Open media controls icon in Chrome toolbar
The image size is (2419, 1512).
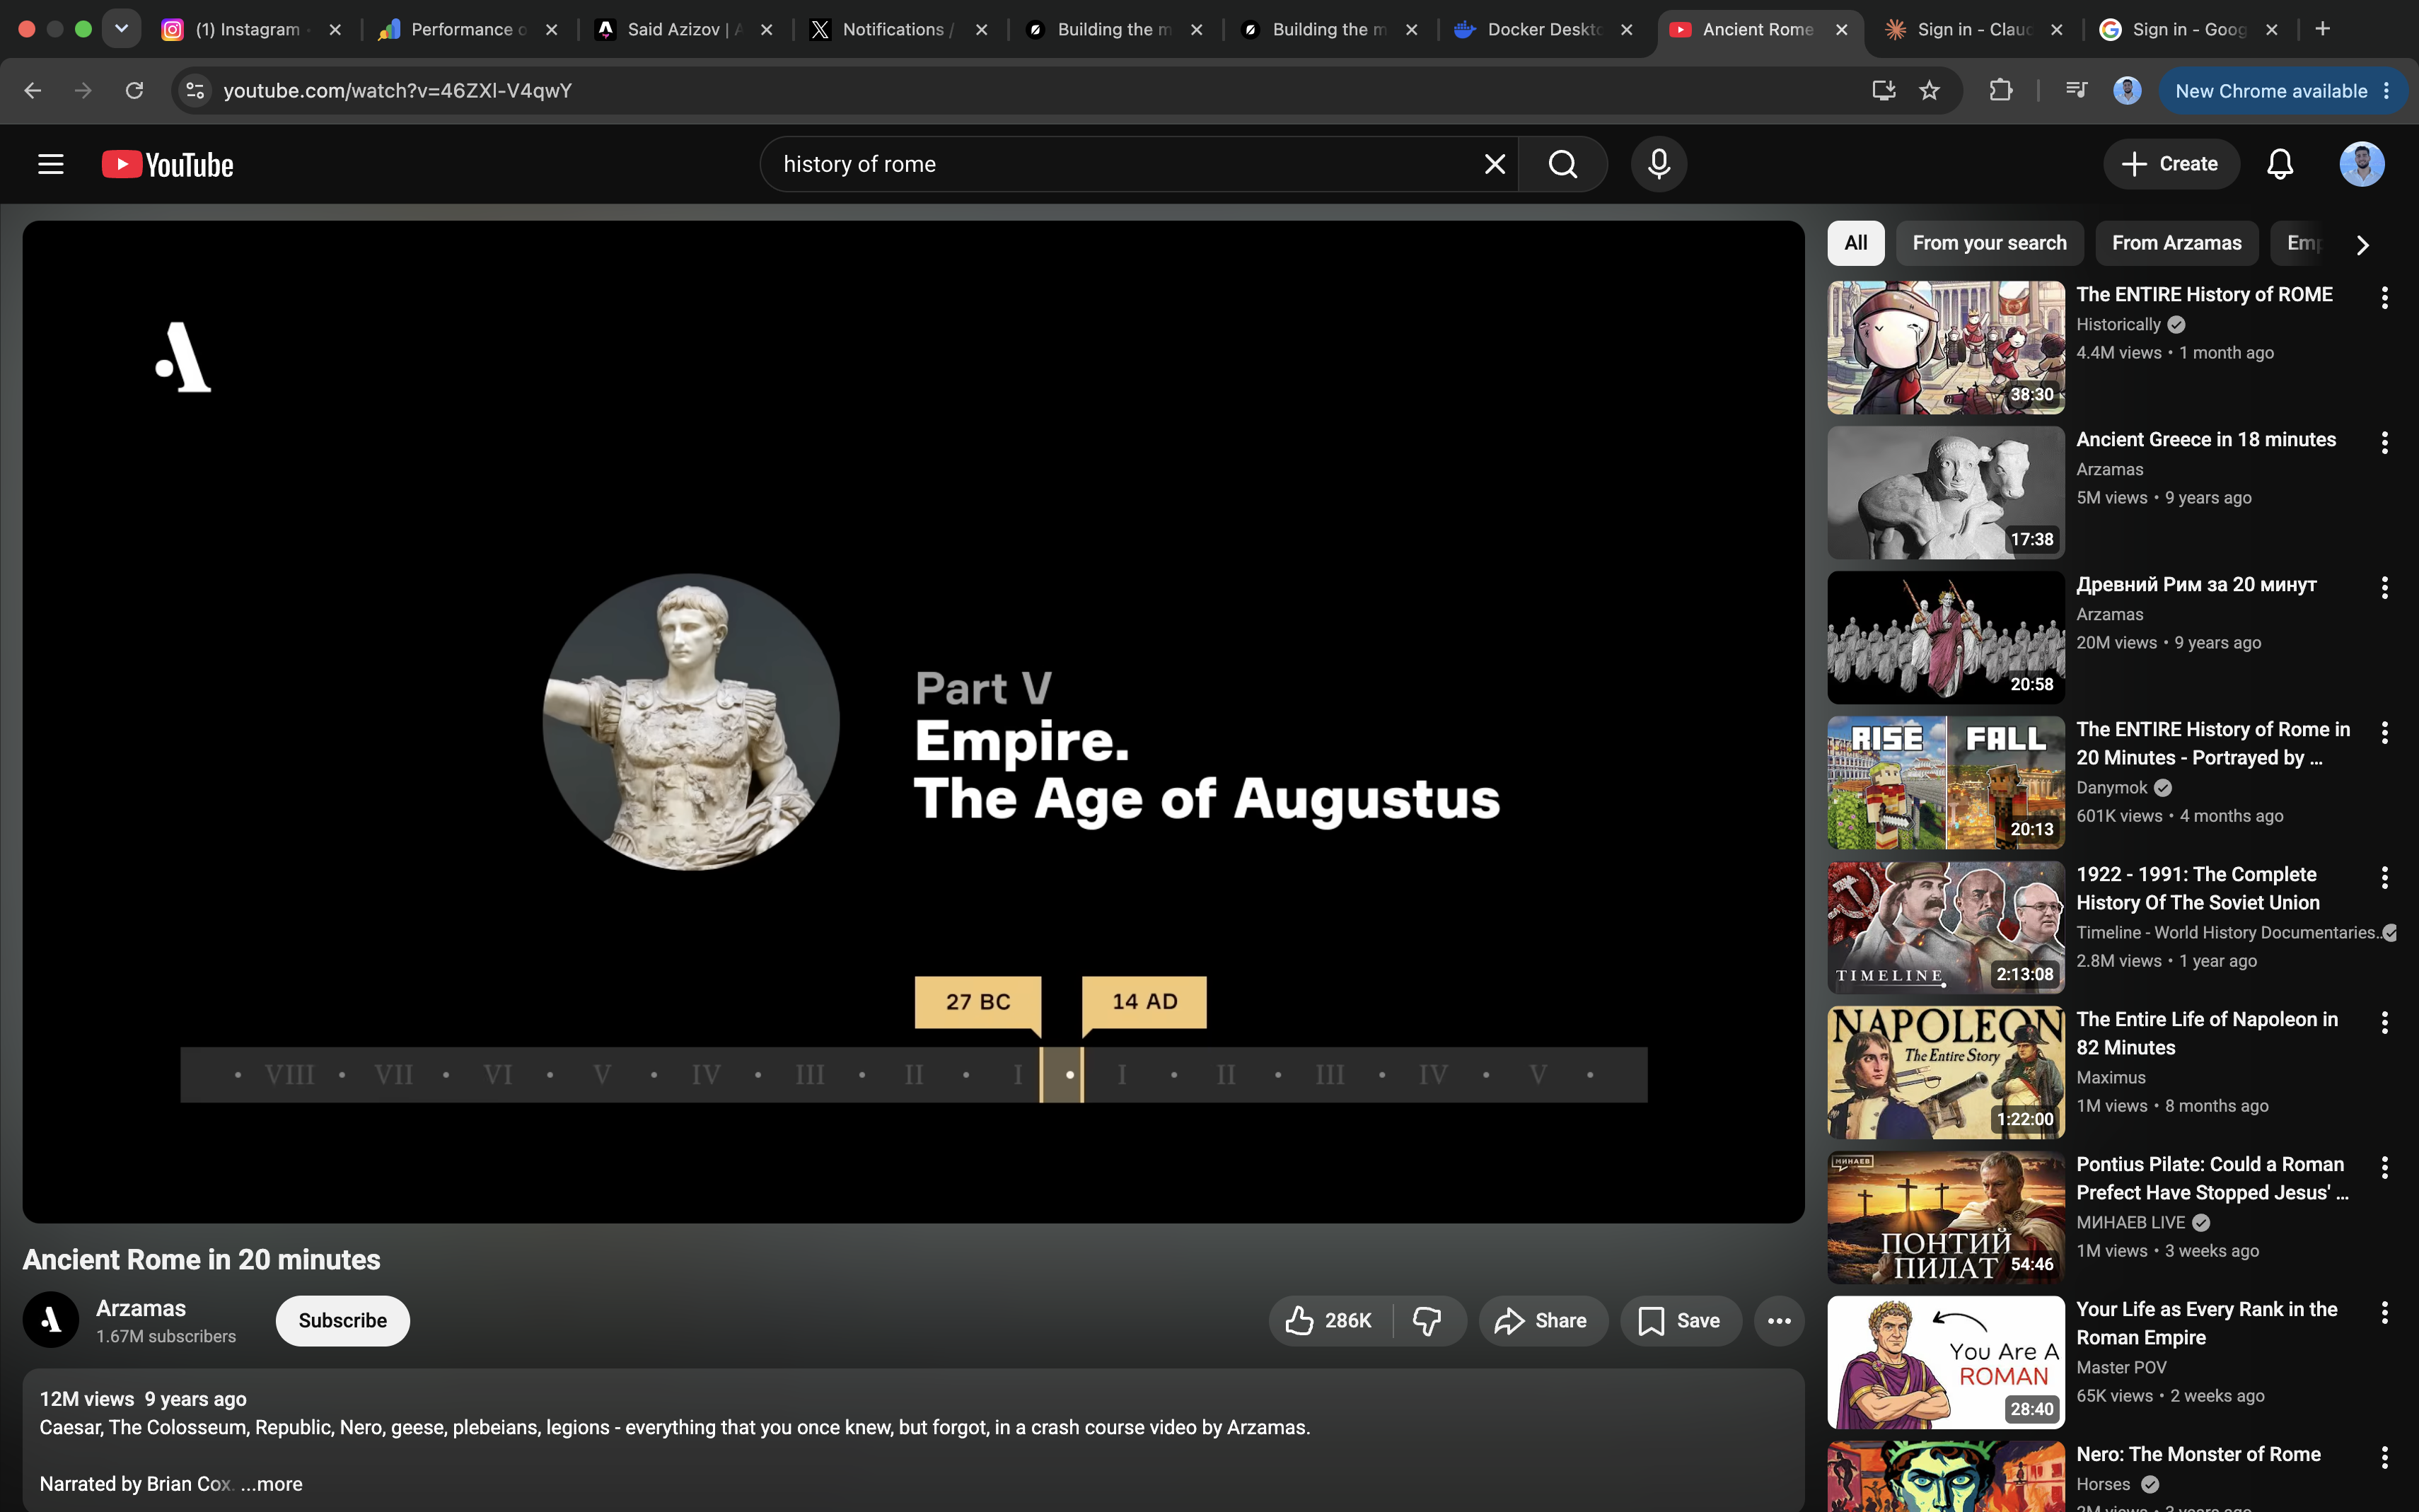(x=2076, y=90)
